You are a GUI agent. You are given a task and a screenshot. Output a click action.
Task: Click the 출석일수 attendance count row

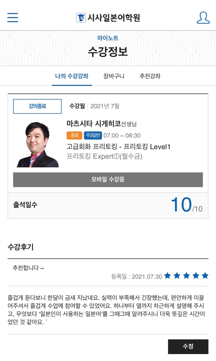(x=108, y=205)
